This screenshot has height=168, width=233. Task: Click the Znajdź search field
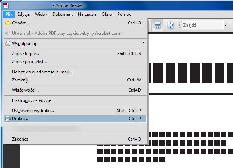coord(202,25)
